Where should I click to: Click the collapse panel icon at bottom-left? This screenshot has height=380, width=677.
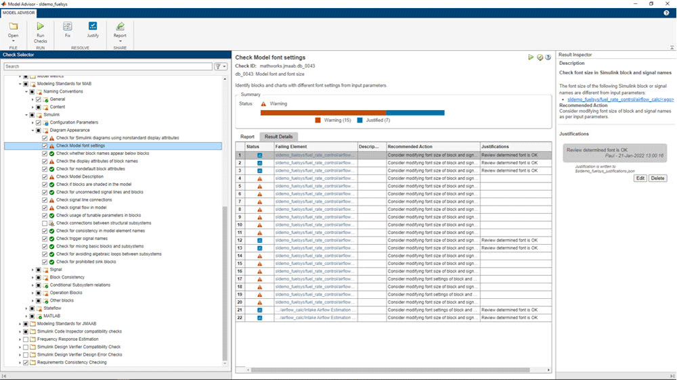point(5,375)
